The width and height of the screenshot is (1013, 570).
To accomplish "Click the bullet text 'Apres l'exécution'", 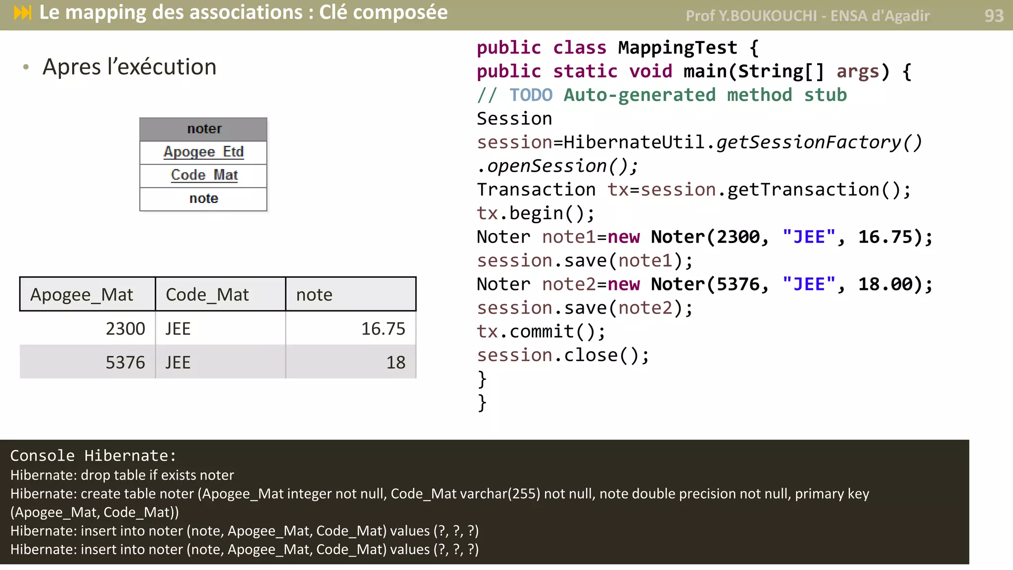I will point(130,67).
